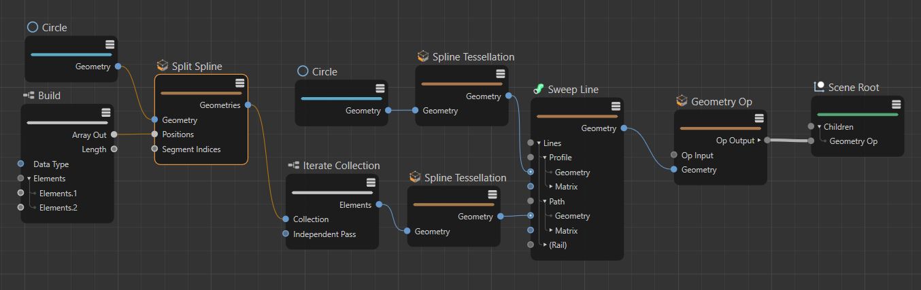Screen dimensions: 921x290
Task: Click the Geometry input port on Geometry Op
Action: [674, 170]
